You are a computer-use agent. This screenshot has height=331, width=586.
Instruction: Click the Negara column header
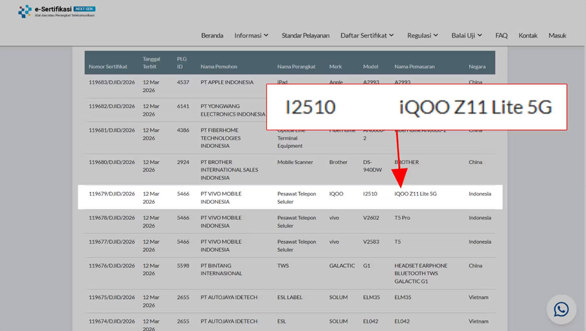click(477, 66)
